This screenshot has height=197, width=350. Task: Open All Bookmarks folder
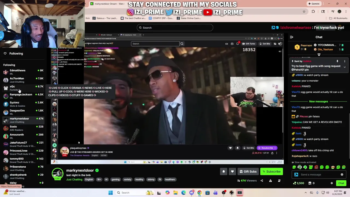point(338,18)
